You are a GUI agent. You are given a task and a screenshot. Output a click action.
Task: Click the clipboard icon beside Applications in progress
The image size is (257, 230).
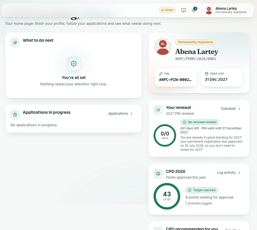15,115
